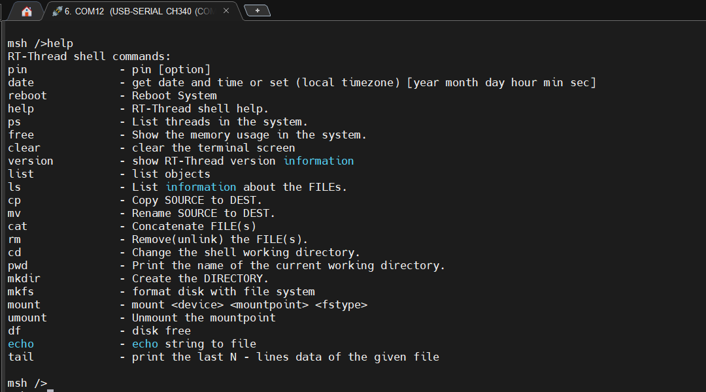706x392 pixels.
Task: Click 'Unmount the mountpoint' description
Action: [203, 318]
